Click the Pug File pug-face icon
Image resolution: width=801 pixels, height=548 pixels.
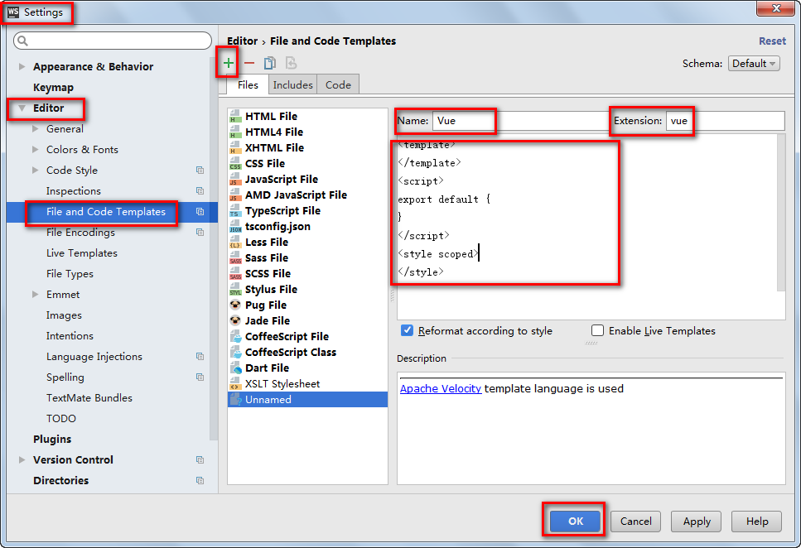tap(235, 305)
